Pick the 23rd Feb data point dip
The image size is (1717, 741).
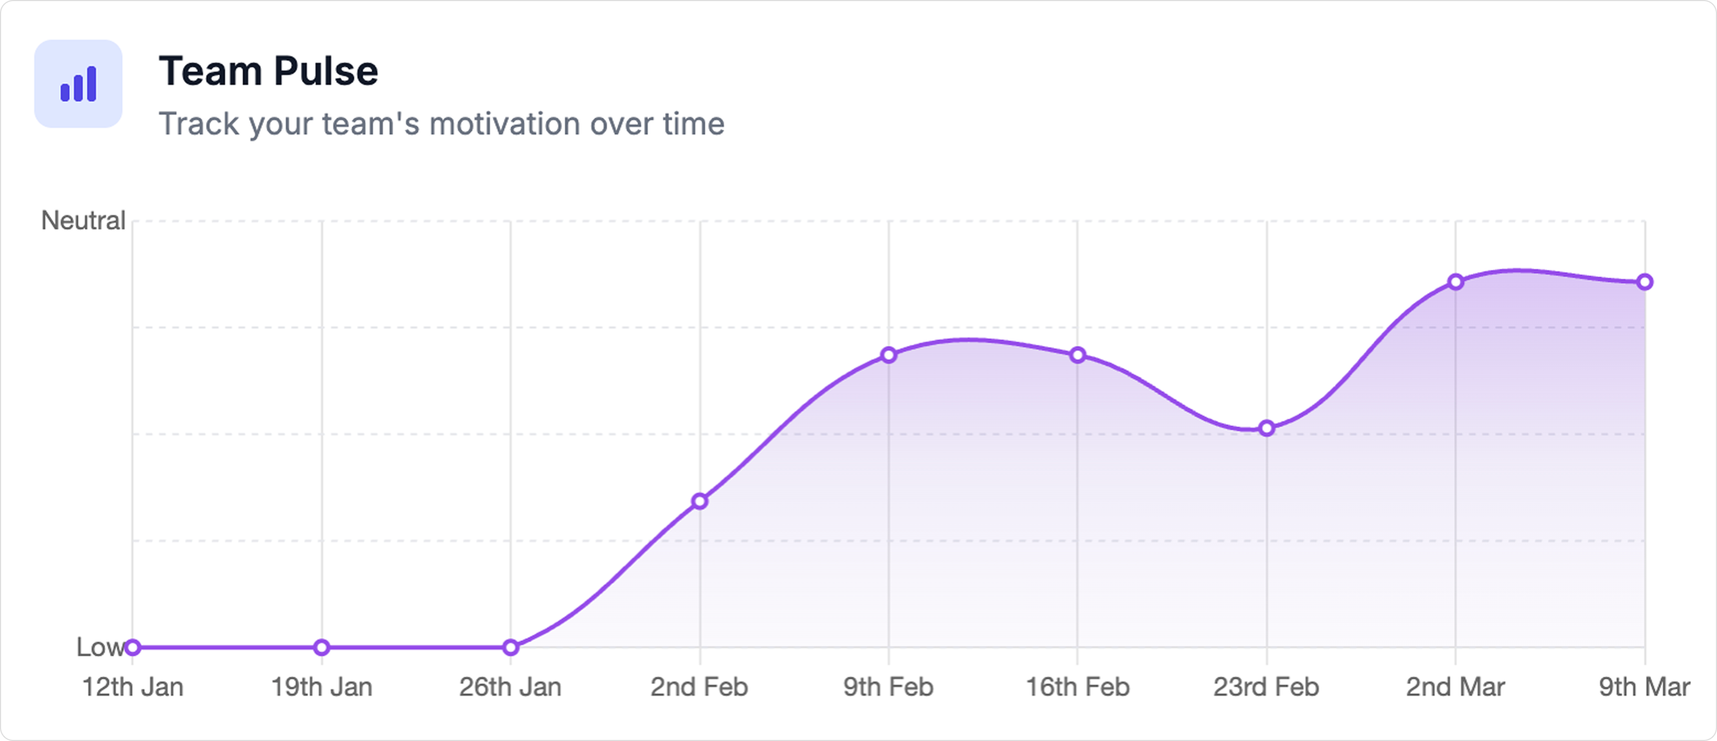point(1267,428)
